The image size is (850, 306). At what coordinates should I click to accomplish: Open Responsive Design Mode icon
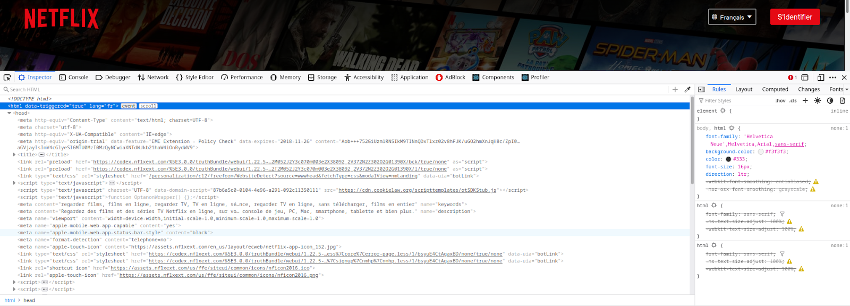click(x=821, y=78)
